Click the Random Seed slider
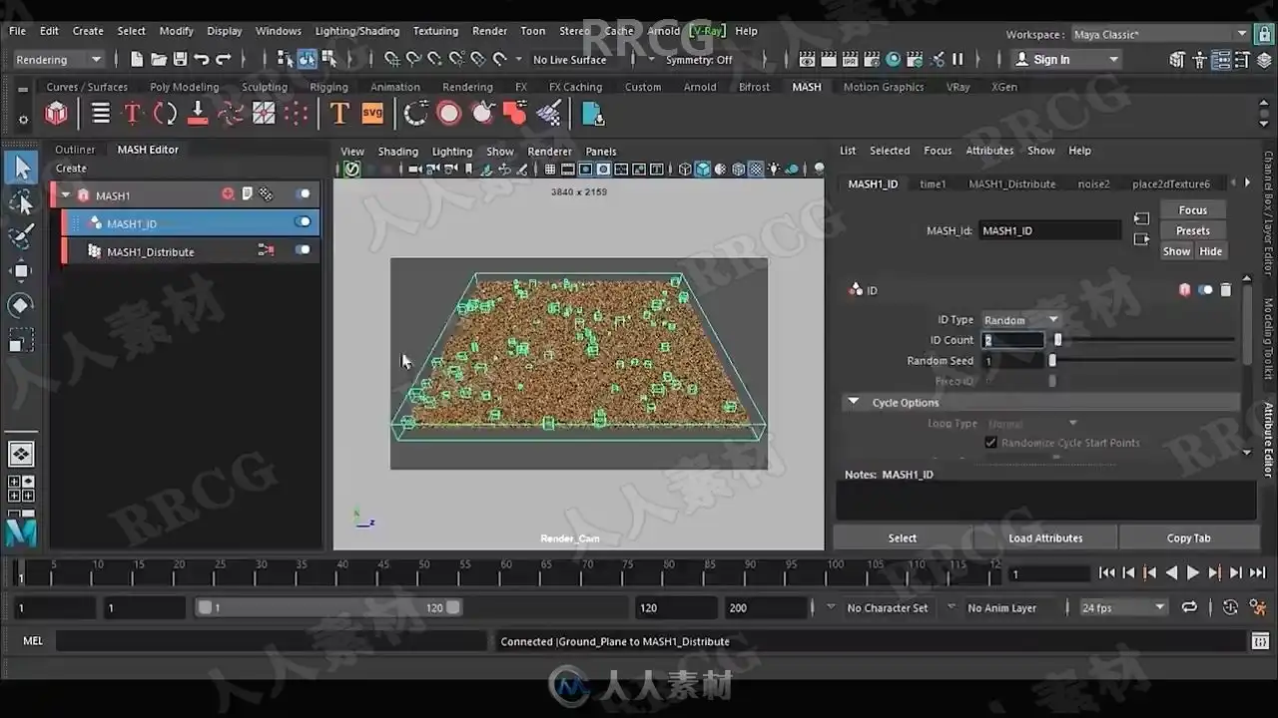The height and width of the screenshot is (718, 1278). click(x=1143, y=361)
